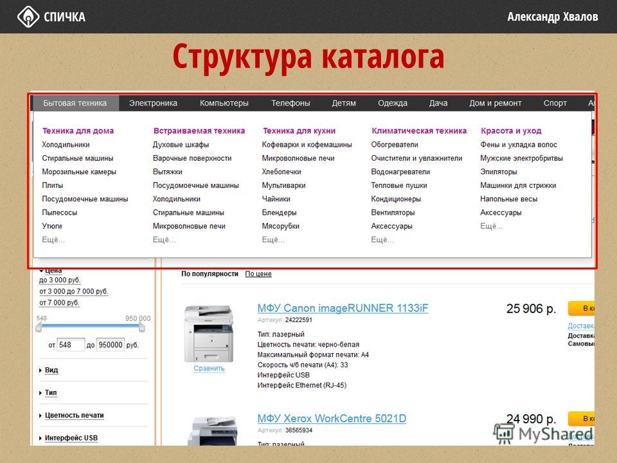Expand Ещё under Климатическая техника

click(382, 240)
